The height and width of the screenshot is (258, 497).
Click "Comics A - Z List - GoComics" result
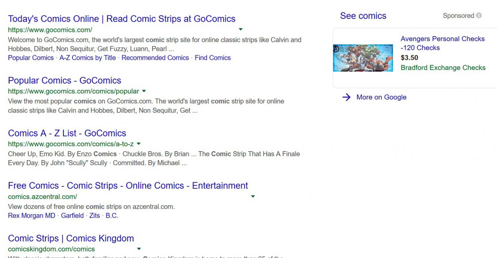pos(67,133)
